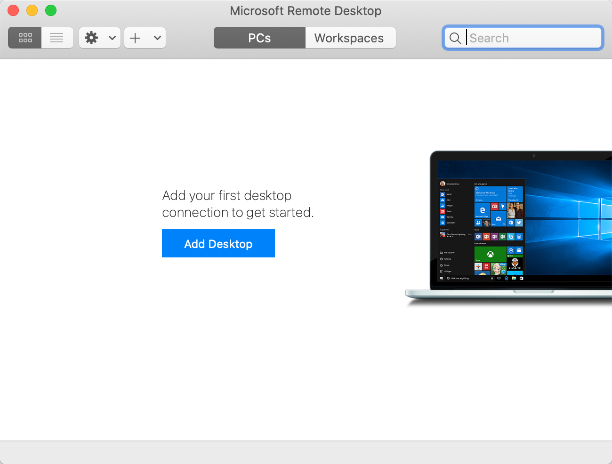Viewport: 612px width, 464px height.
Task: Minimize the window with the yellow button
Action: (32, 10)
